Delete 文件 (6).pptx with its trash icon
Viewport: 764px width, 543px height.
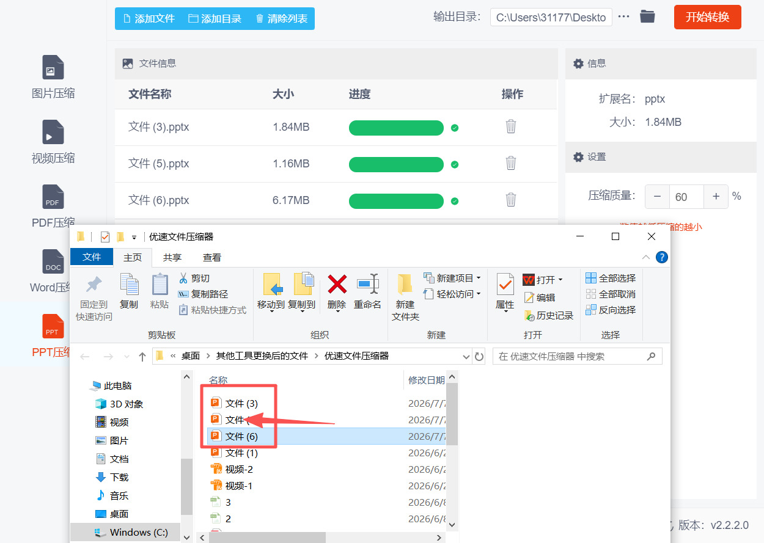(x=511, y=200)
